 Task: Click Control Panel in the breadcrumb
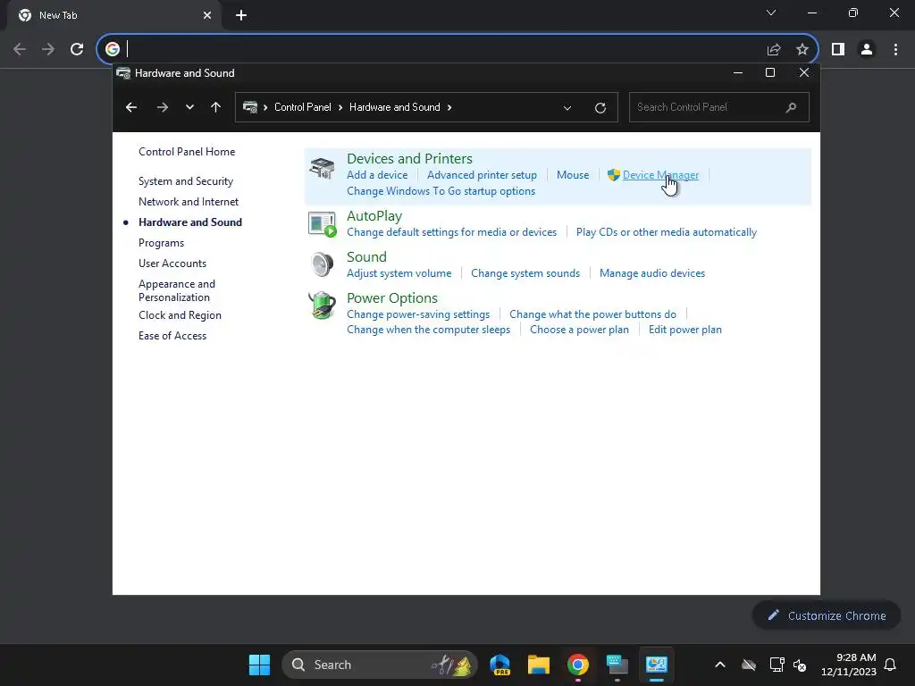[302, 107]
